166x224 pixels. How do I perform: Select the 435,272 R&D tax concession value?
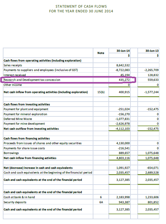click(x=124, y=80)
